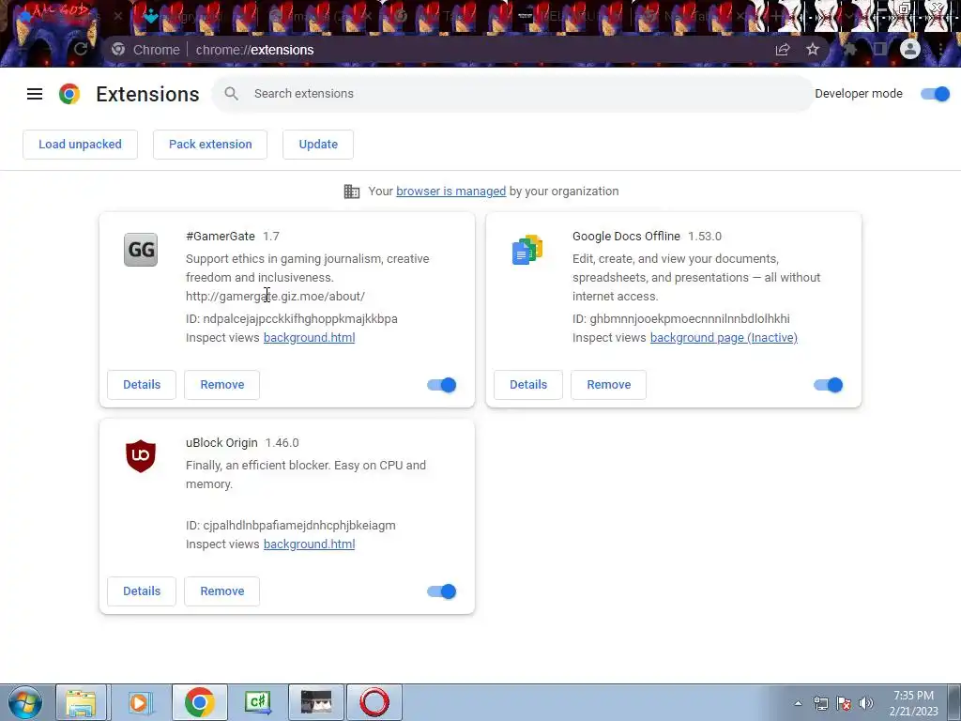Image resolution: width=961 pixels, height=721 pixels.
Task: Click the search magnifier icon
Action: click(231, 93)
